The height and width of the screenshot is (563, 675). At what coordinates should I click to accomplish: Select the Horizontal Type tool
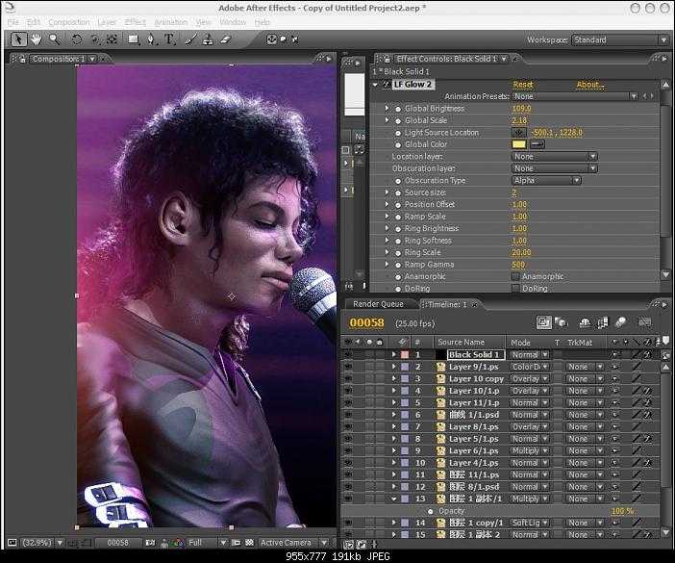[169, 39]
